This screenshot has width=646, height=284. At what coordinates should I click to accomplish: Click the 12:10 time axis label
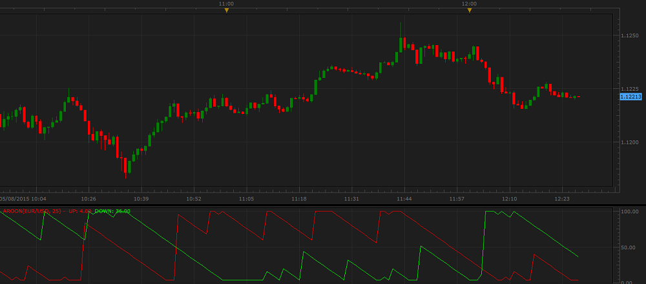[509, 199]
